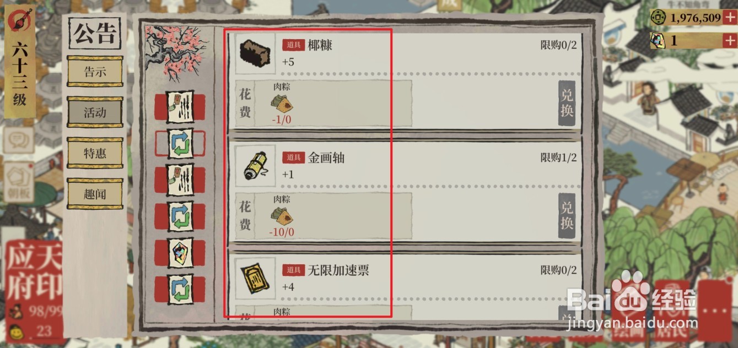Click the topmost scroll painting activity icon
Image resolution: width=738 pixels, height=348 pixels.
(x=180, y=107)
